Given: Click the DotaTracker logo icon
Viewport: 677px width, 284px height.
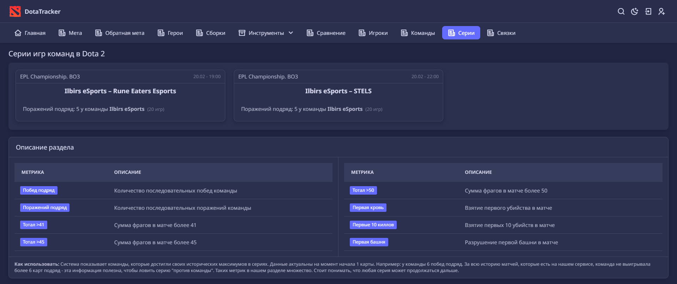Looking at the screenshot, I should coord(15,12).
